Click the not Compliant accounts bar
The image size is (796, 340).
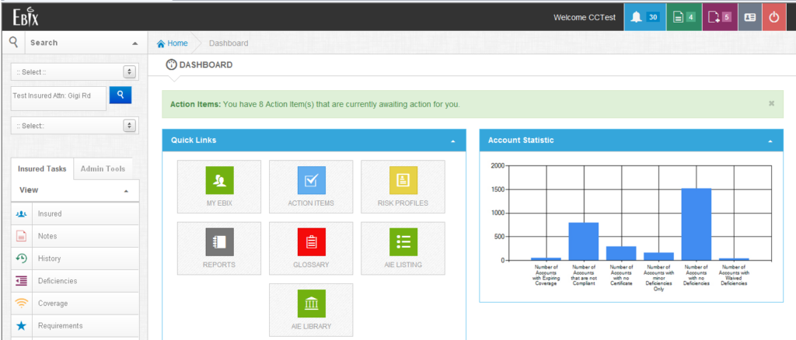click(583, 241)
